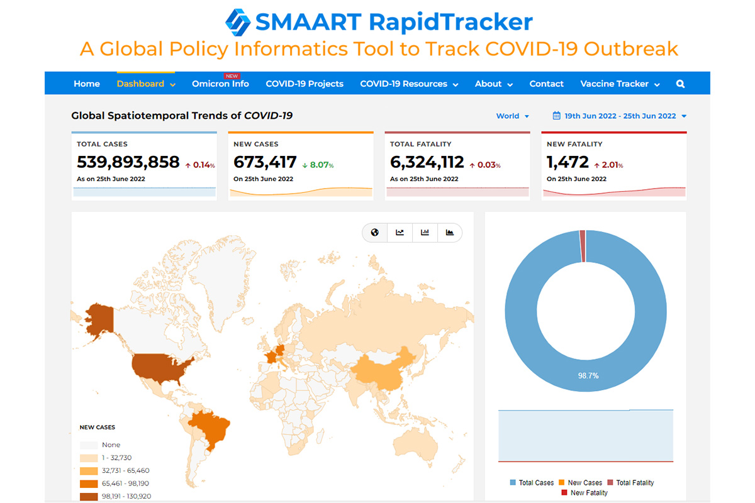The height and width of the screenshot is (503, 755).
Task: Toggle New Cases in chart legend
Action: coord(580,483)
